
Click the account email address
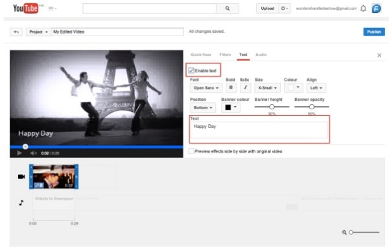tap(326, 8)
